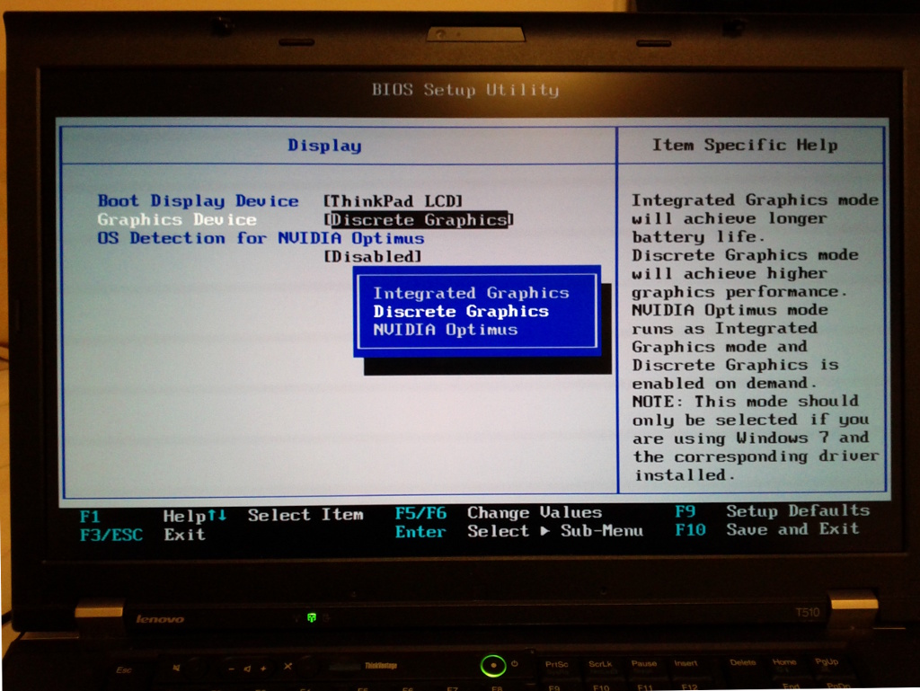The width and height of the screenshot is (920, 691).
Task: Click the "installed." help text line
Action: [x=685, y=475]
